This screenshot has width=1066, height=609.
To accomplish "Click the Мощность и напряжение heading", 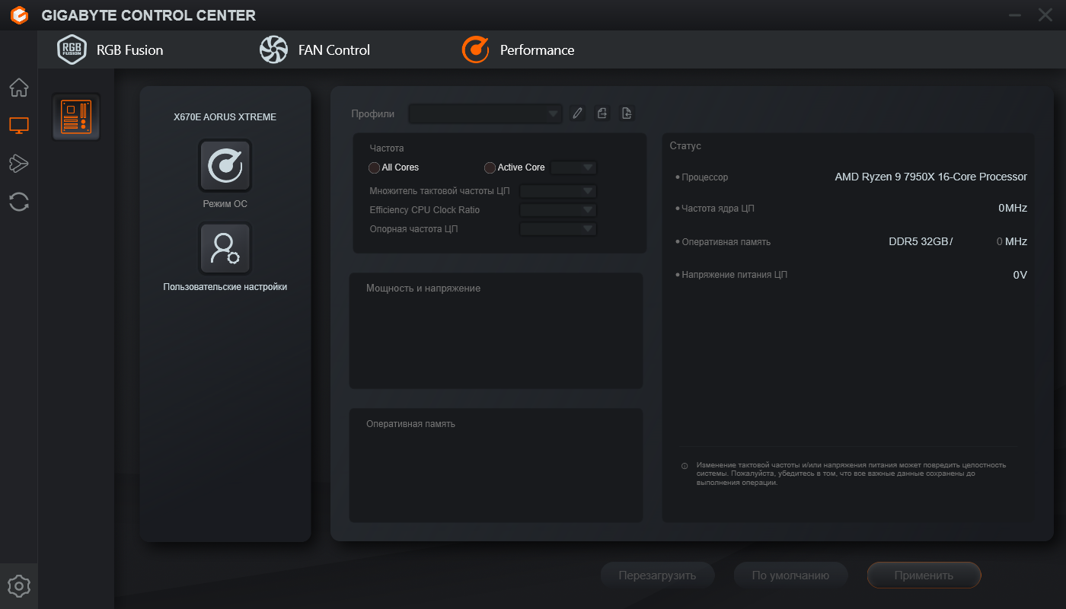I will 423,289.
